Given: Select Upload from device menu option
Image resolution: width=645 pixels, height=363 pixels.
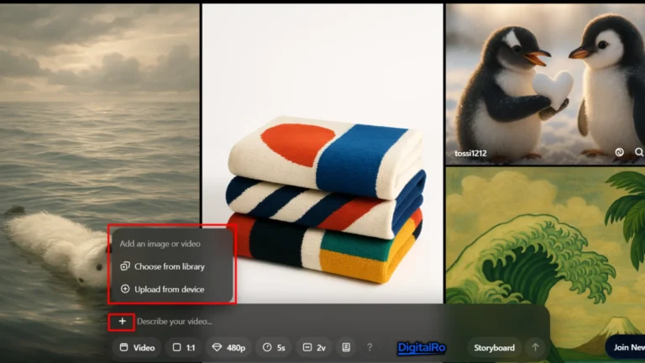Looking at the screenshot, I should [169, 289].
